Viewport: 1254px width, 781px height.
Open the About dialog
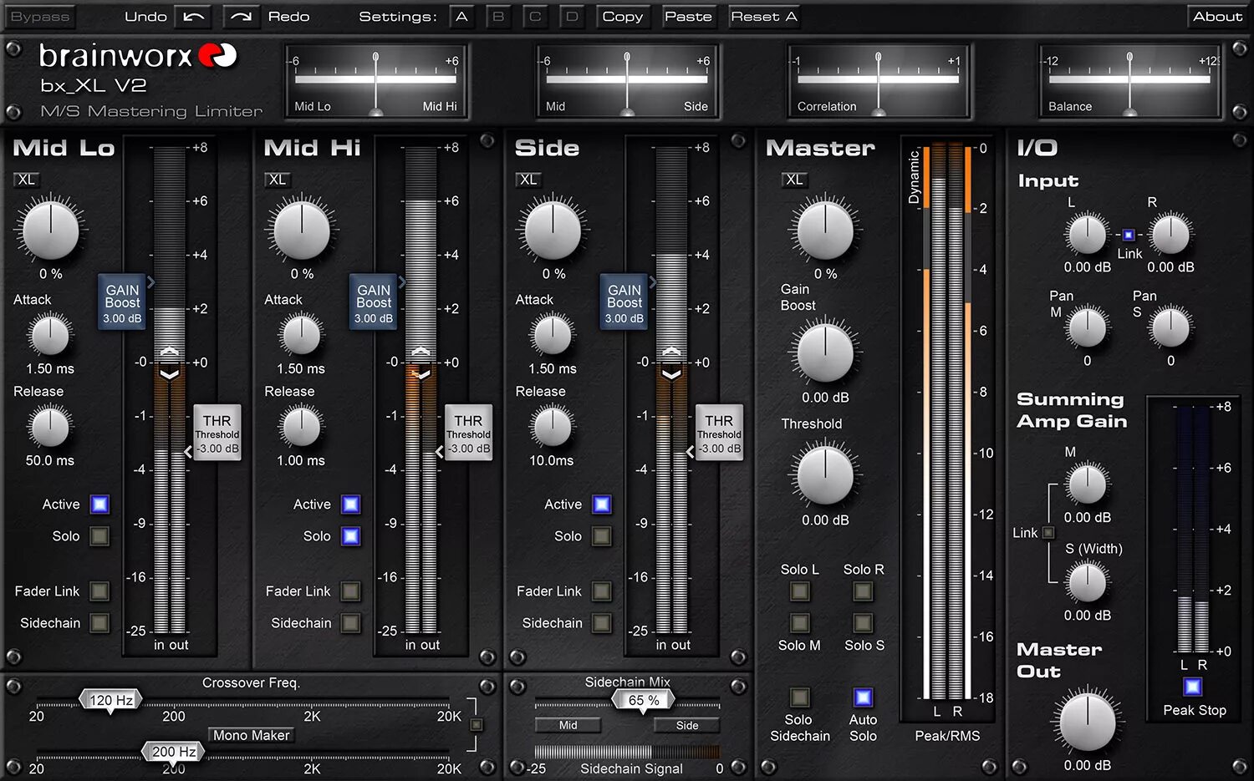[1217, 16]
